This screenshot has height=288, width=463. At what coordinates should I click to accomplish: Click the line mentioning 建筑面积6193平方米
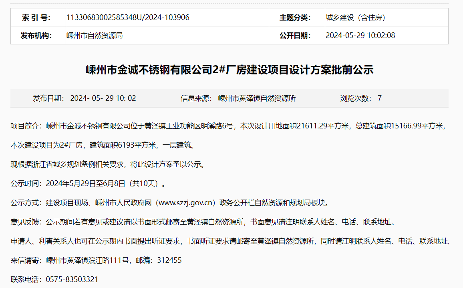103,145
